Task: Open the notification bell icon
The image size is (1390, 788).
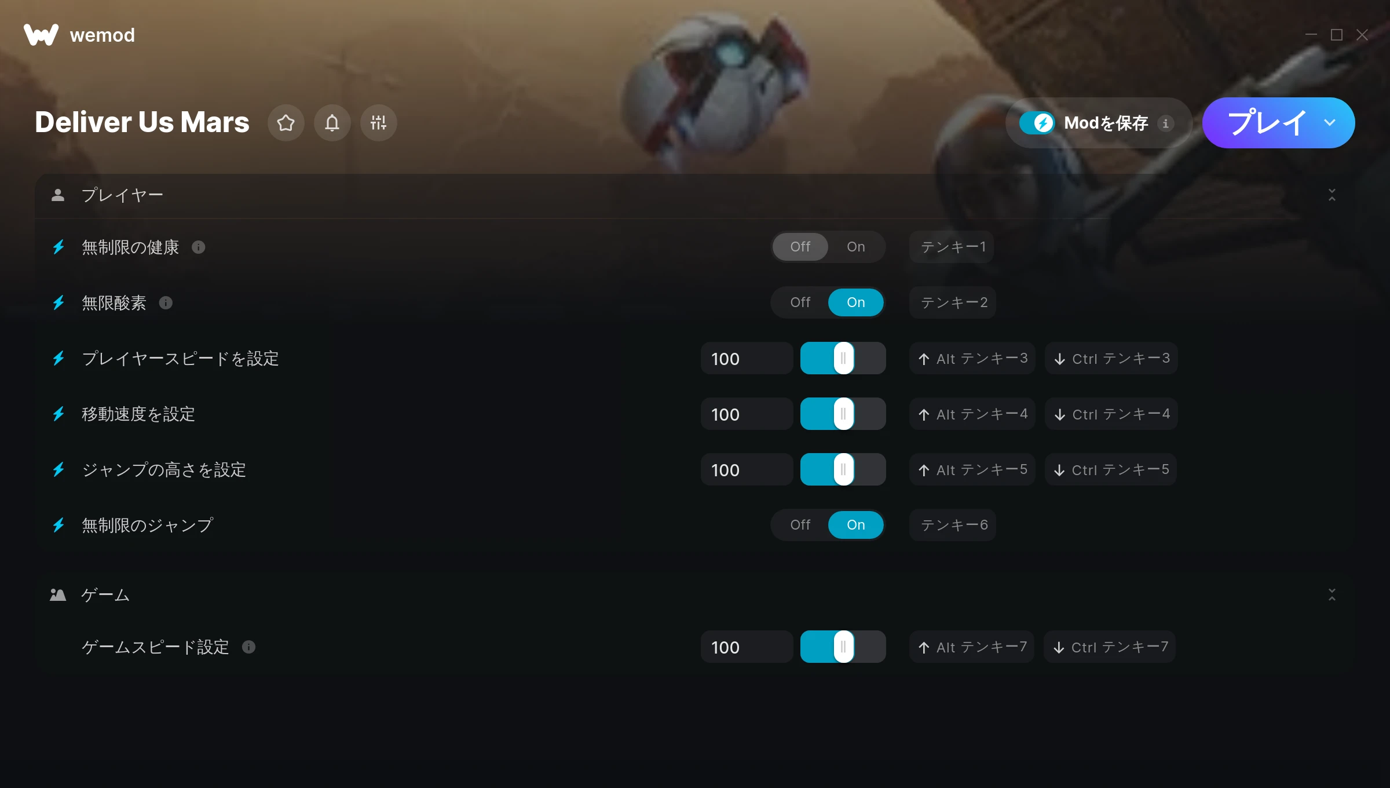Action: pyautogui.click(x=332, y=123)
